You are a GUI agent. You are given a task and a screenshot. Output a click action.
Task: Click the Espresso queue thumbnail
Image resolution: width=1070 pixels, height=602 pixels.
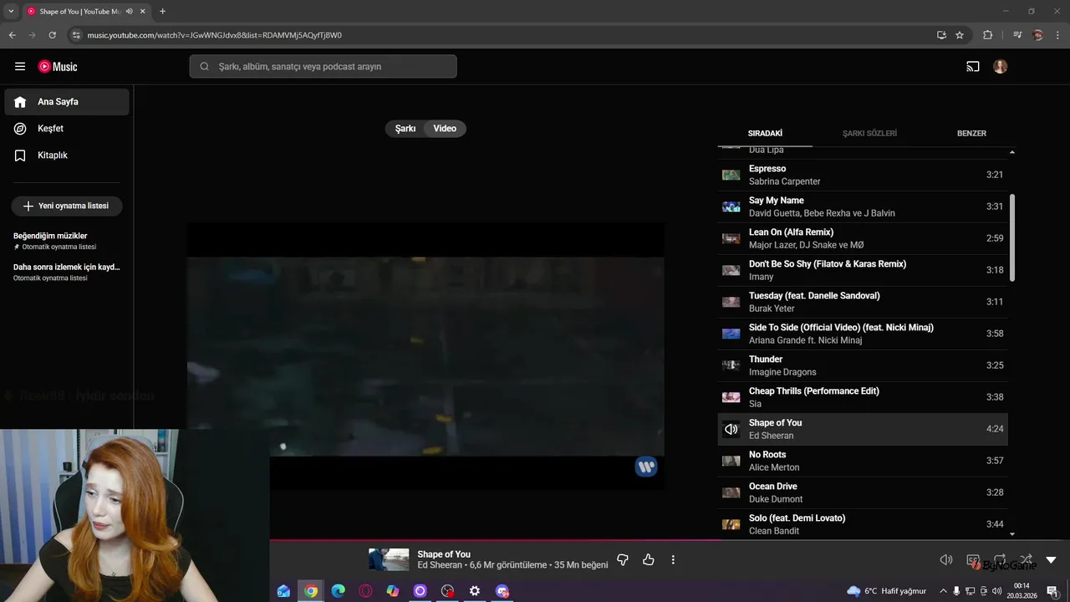[731, 175]
